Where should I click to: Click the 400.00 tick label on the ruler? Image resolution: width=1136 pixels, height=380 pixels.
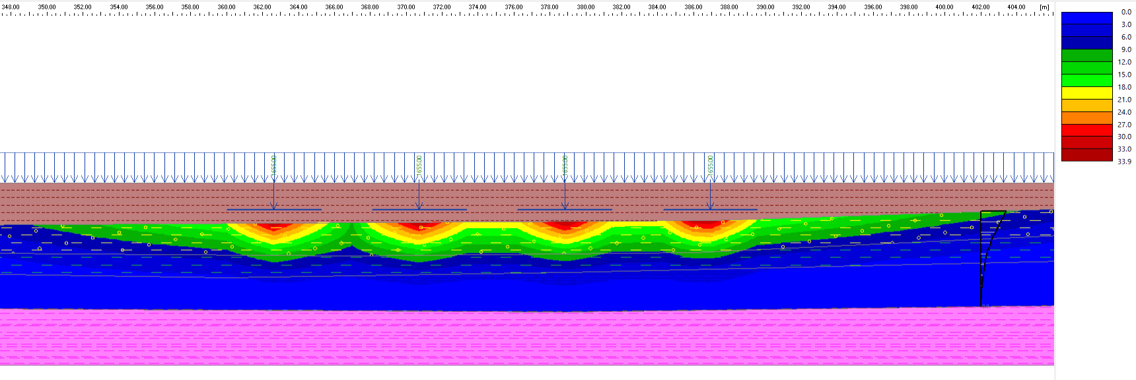point(944,7)
